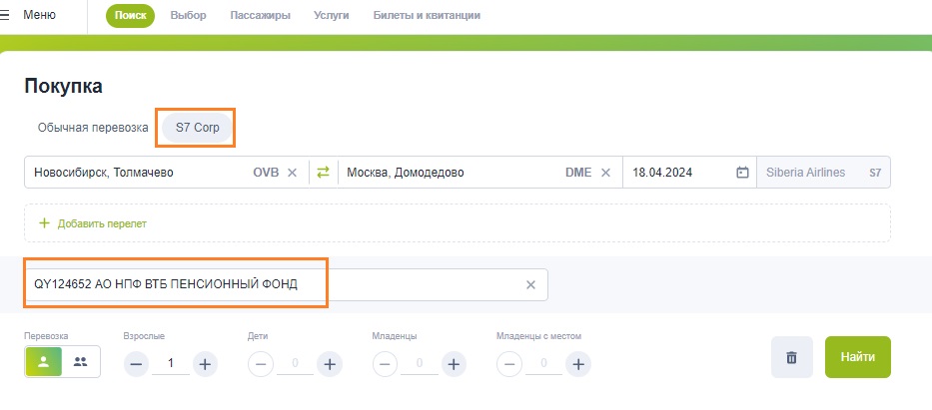Open the calendar date picker icon

click(x=742, y=173)
